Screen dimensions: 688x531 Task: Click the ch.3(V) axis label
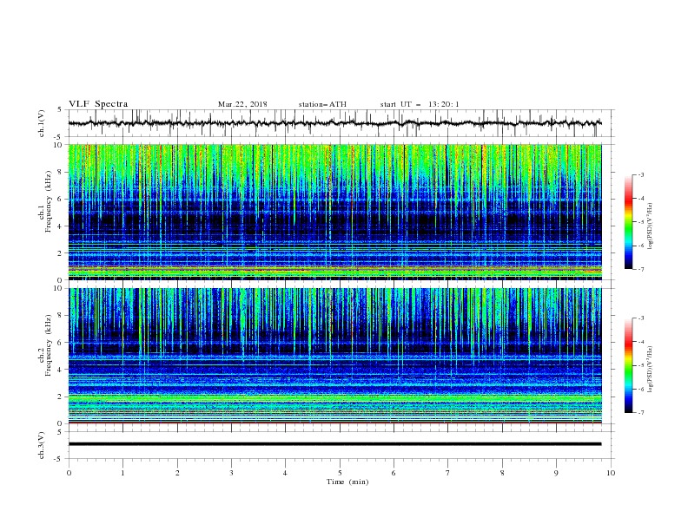42,445
